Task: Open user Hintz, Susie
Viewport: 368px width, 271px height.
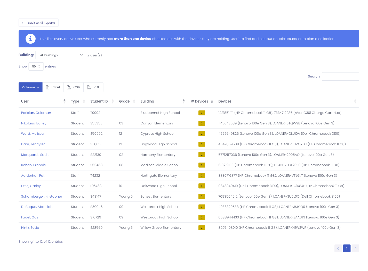Action: click(30, 228)
